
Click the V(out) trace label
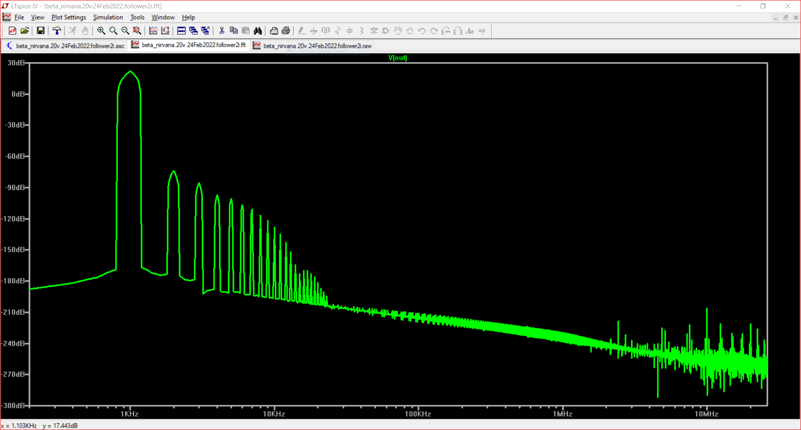click(x=398, y=58)
